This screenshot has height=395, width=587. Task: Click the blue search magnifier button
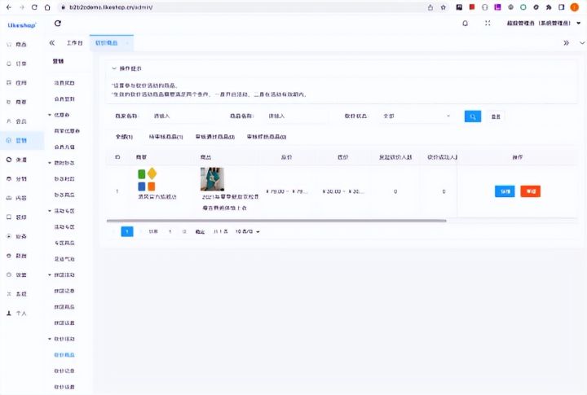coord(473,116)
